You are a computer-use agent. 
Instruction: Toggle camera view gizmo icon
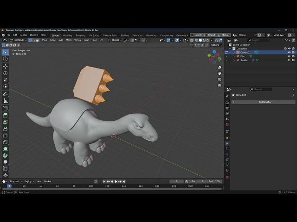[220, 79]
